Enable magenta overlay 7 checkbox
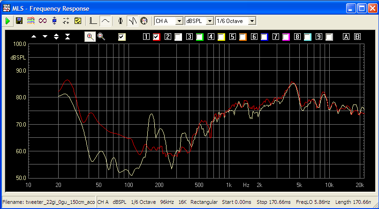This screenshot has height=209, width=379. 286,37
